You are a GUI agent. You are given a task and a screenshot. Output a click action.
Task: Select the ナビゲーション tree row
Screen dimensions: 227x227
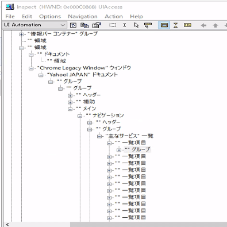pos(105,116)
